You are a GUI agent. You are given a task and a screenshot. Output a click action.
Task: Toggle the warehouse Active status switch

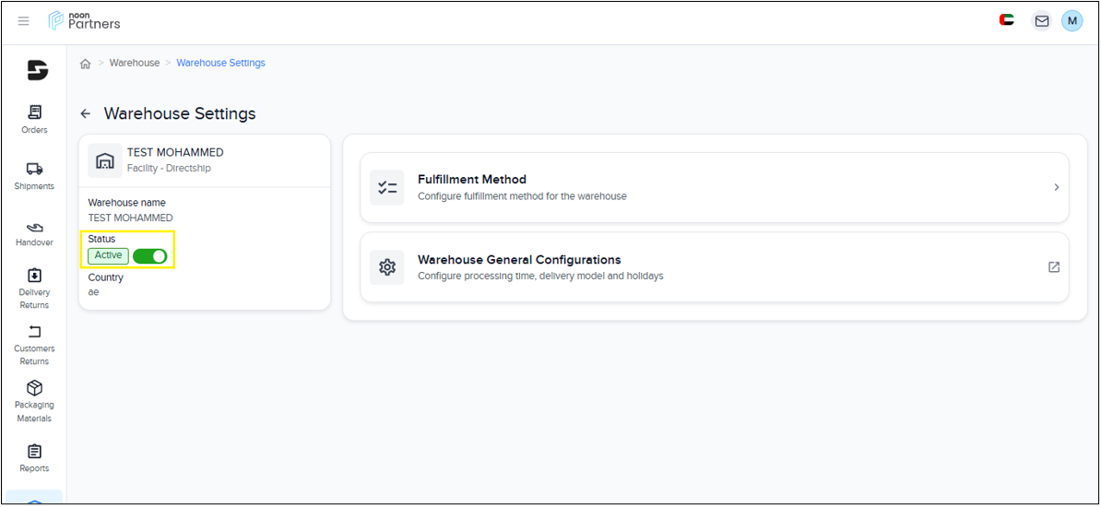pos(149,256)
